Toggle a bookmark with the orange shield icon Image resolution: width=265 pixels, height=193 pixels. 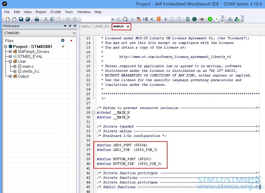point(159,19)
